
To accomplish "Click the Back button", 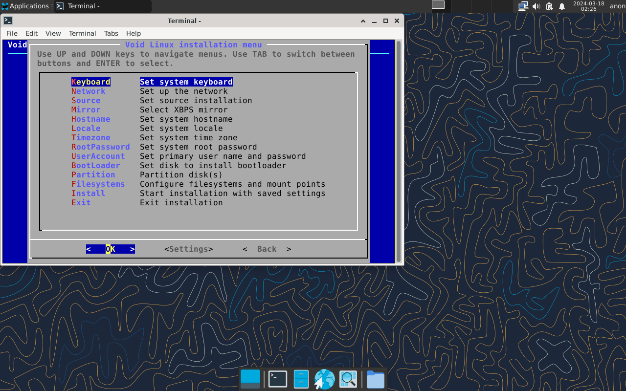I will tap(267, 249).
